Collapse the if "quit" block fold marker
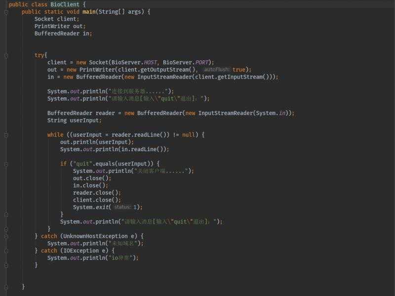 pyautogui.click(x=6, y=164)
